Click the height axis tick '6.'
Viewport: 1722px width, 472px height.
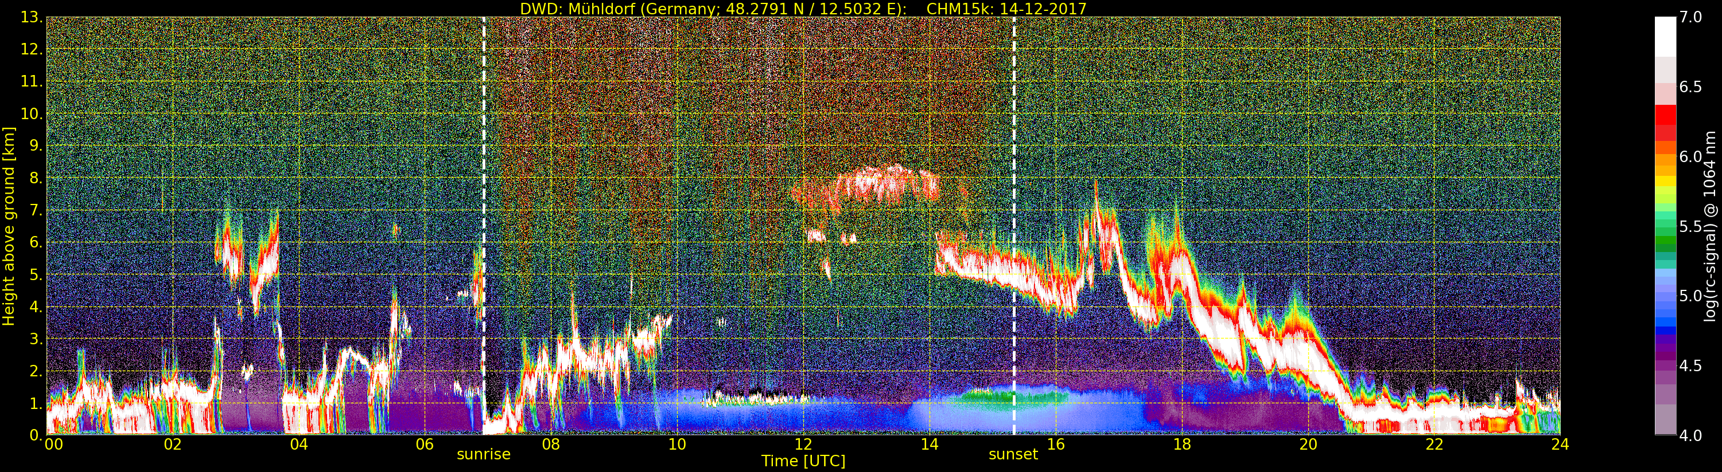pyautogui.click(x=36, y=242)
